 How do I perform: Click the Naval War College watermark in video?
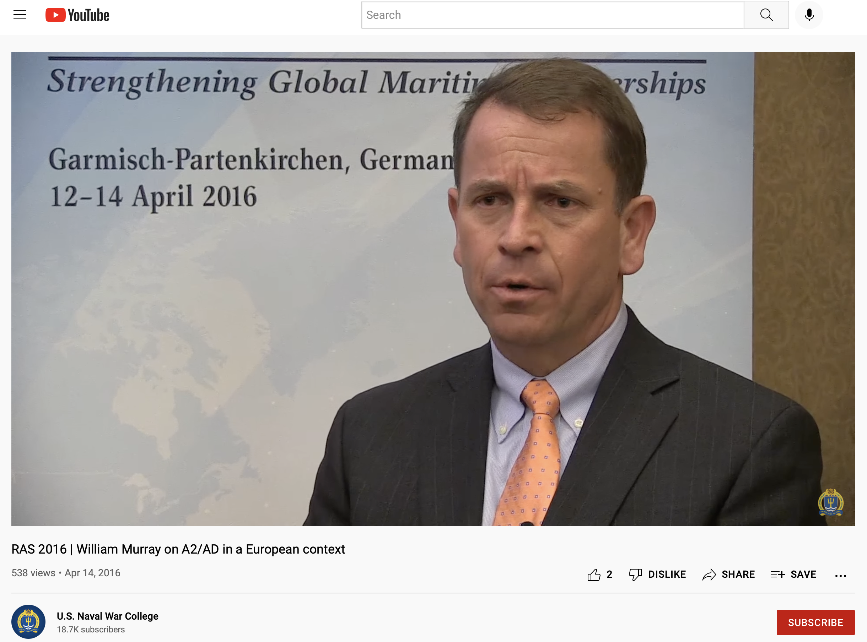pos(830,502)
